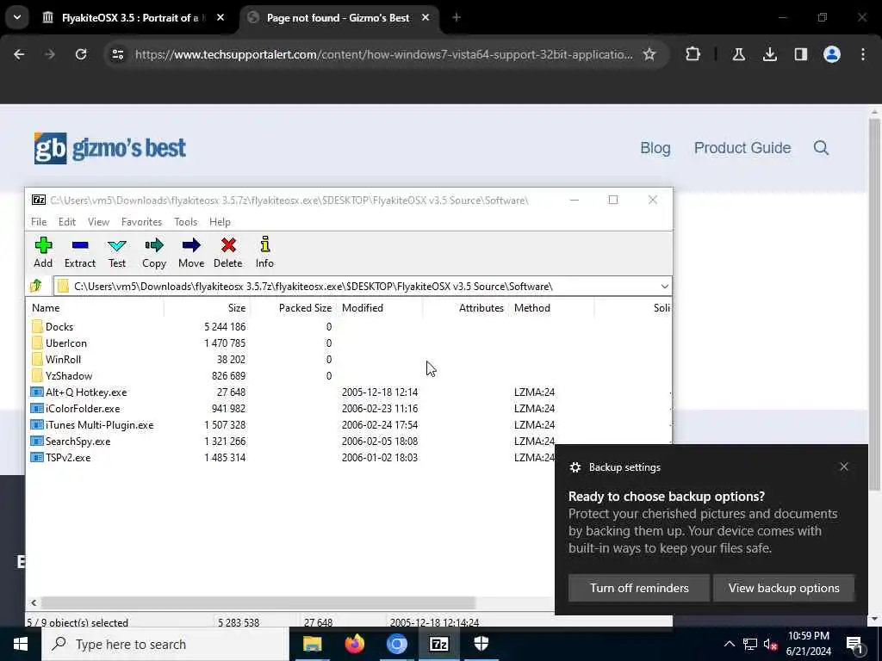The height and width of the screenshot is (661, 882).
Task: Select the YzShadow folder icon
Action: pyautogui.click(x=37, y=375)
